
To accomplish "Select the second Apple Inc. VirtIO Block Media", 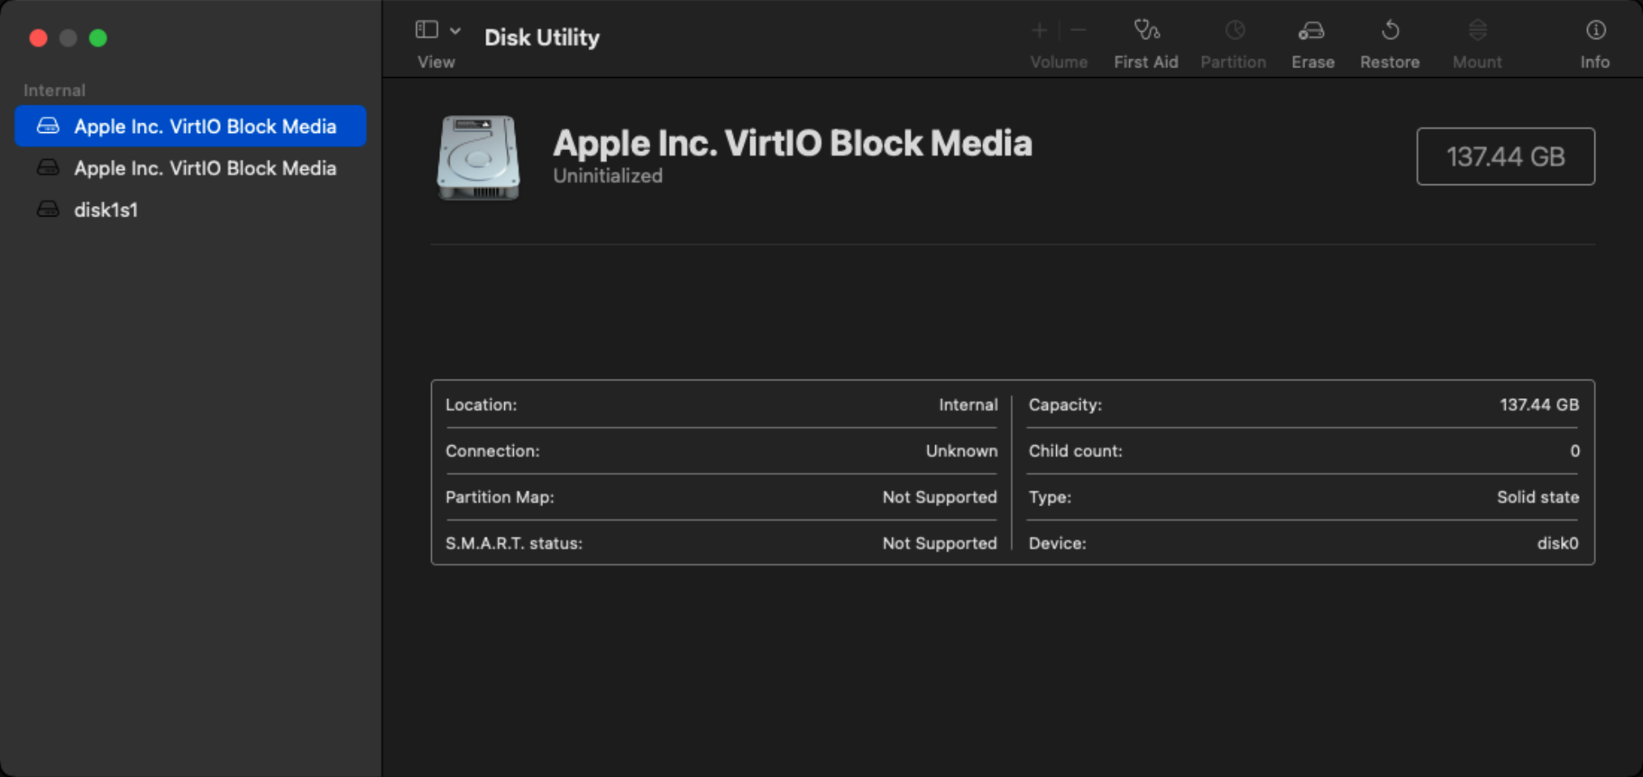I will [205, 168].
